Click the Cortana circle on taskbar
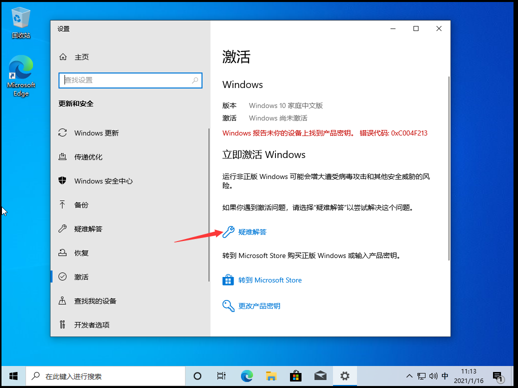This screenshot has height=388, width=518. coord(197,376)
